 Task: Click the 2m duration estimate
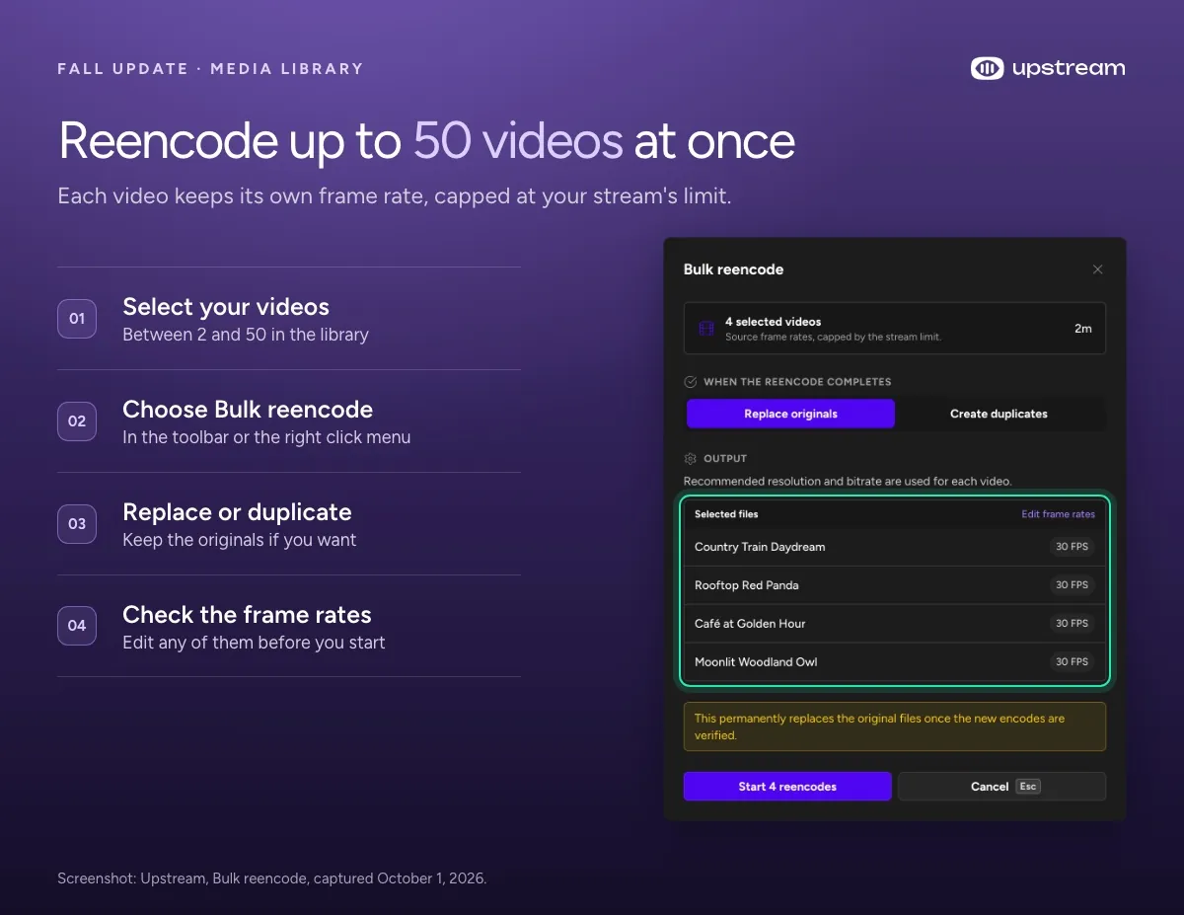coord(1083,329)
